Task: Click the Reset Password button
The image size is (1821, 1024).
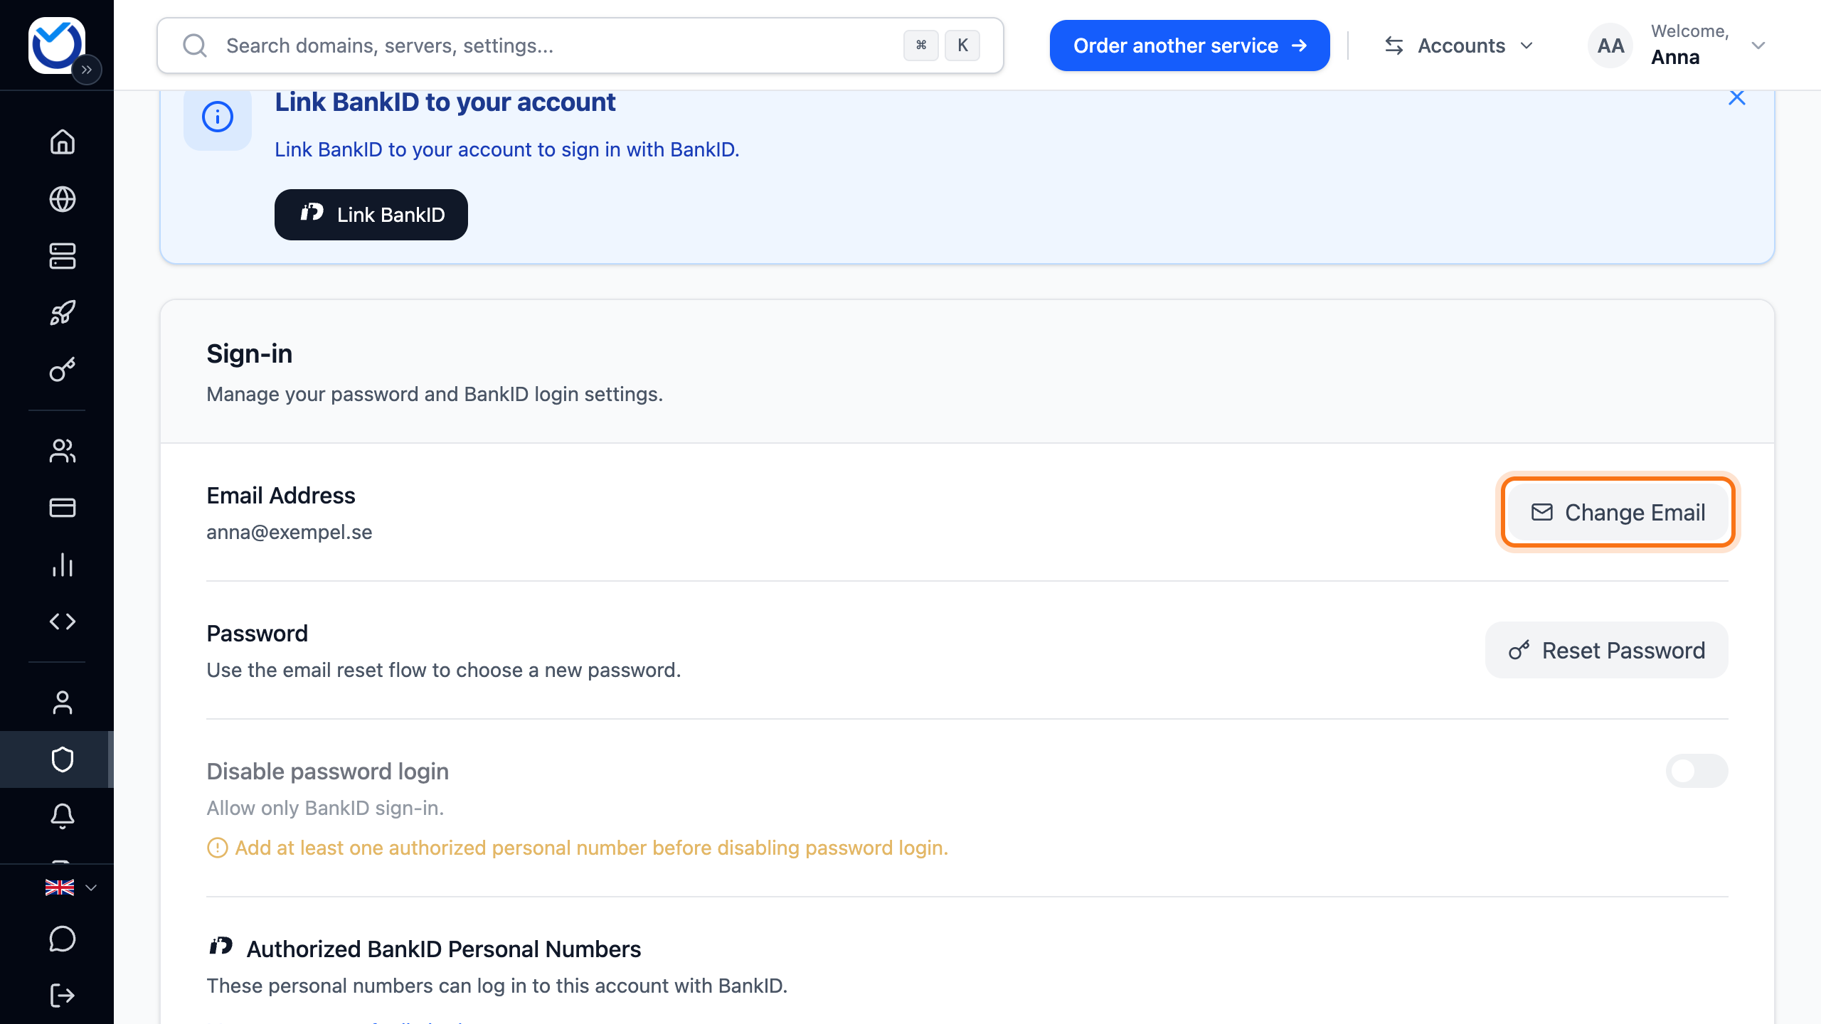Action: 1607,650
